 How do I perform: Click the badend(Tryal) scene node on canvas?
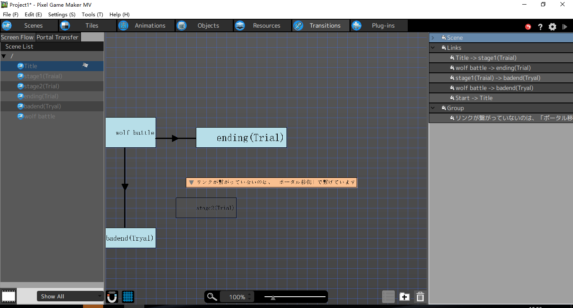click(130, 238)
